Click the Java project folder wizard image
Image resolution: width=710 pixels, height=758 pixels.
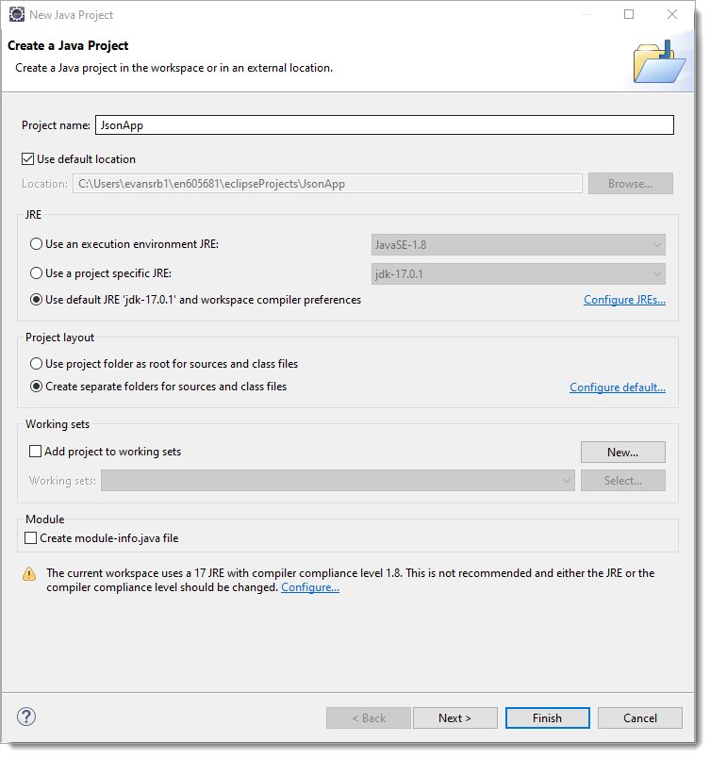click(659, 62)
